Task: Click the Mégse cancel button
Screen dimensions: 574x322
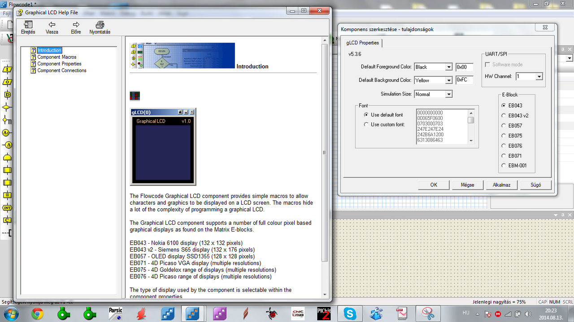Action: click(467, 185)
